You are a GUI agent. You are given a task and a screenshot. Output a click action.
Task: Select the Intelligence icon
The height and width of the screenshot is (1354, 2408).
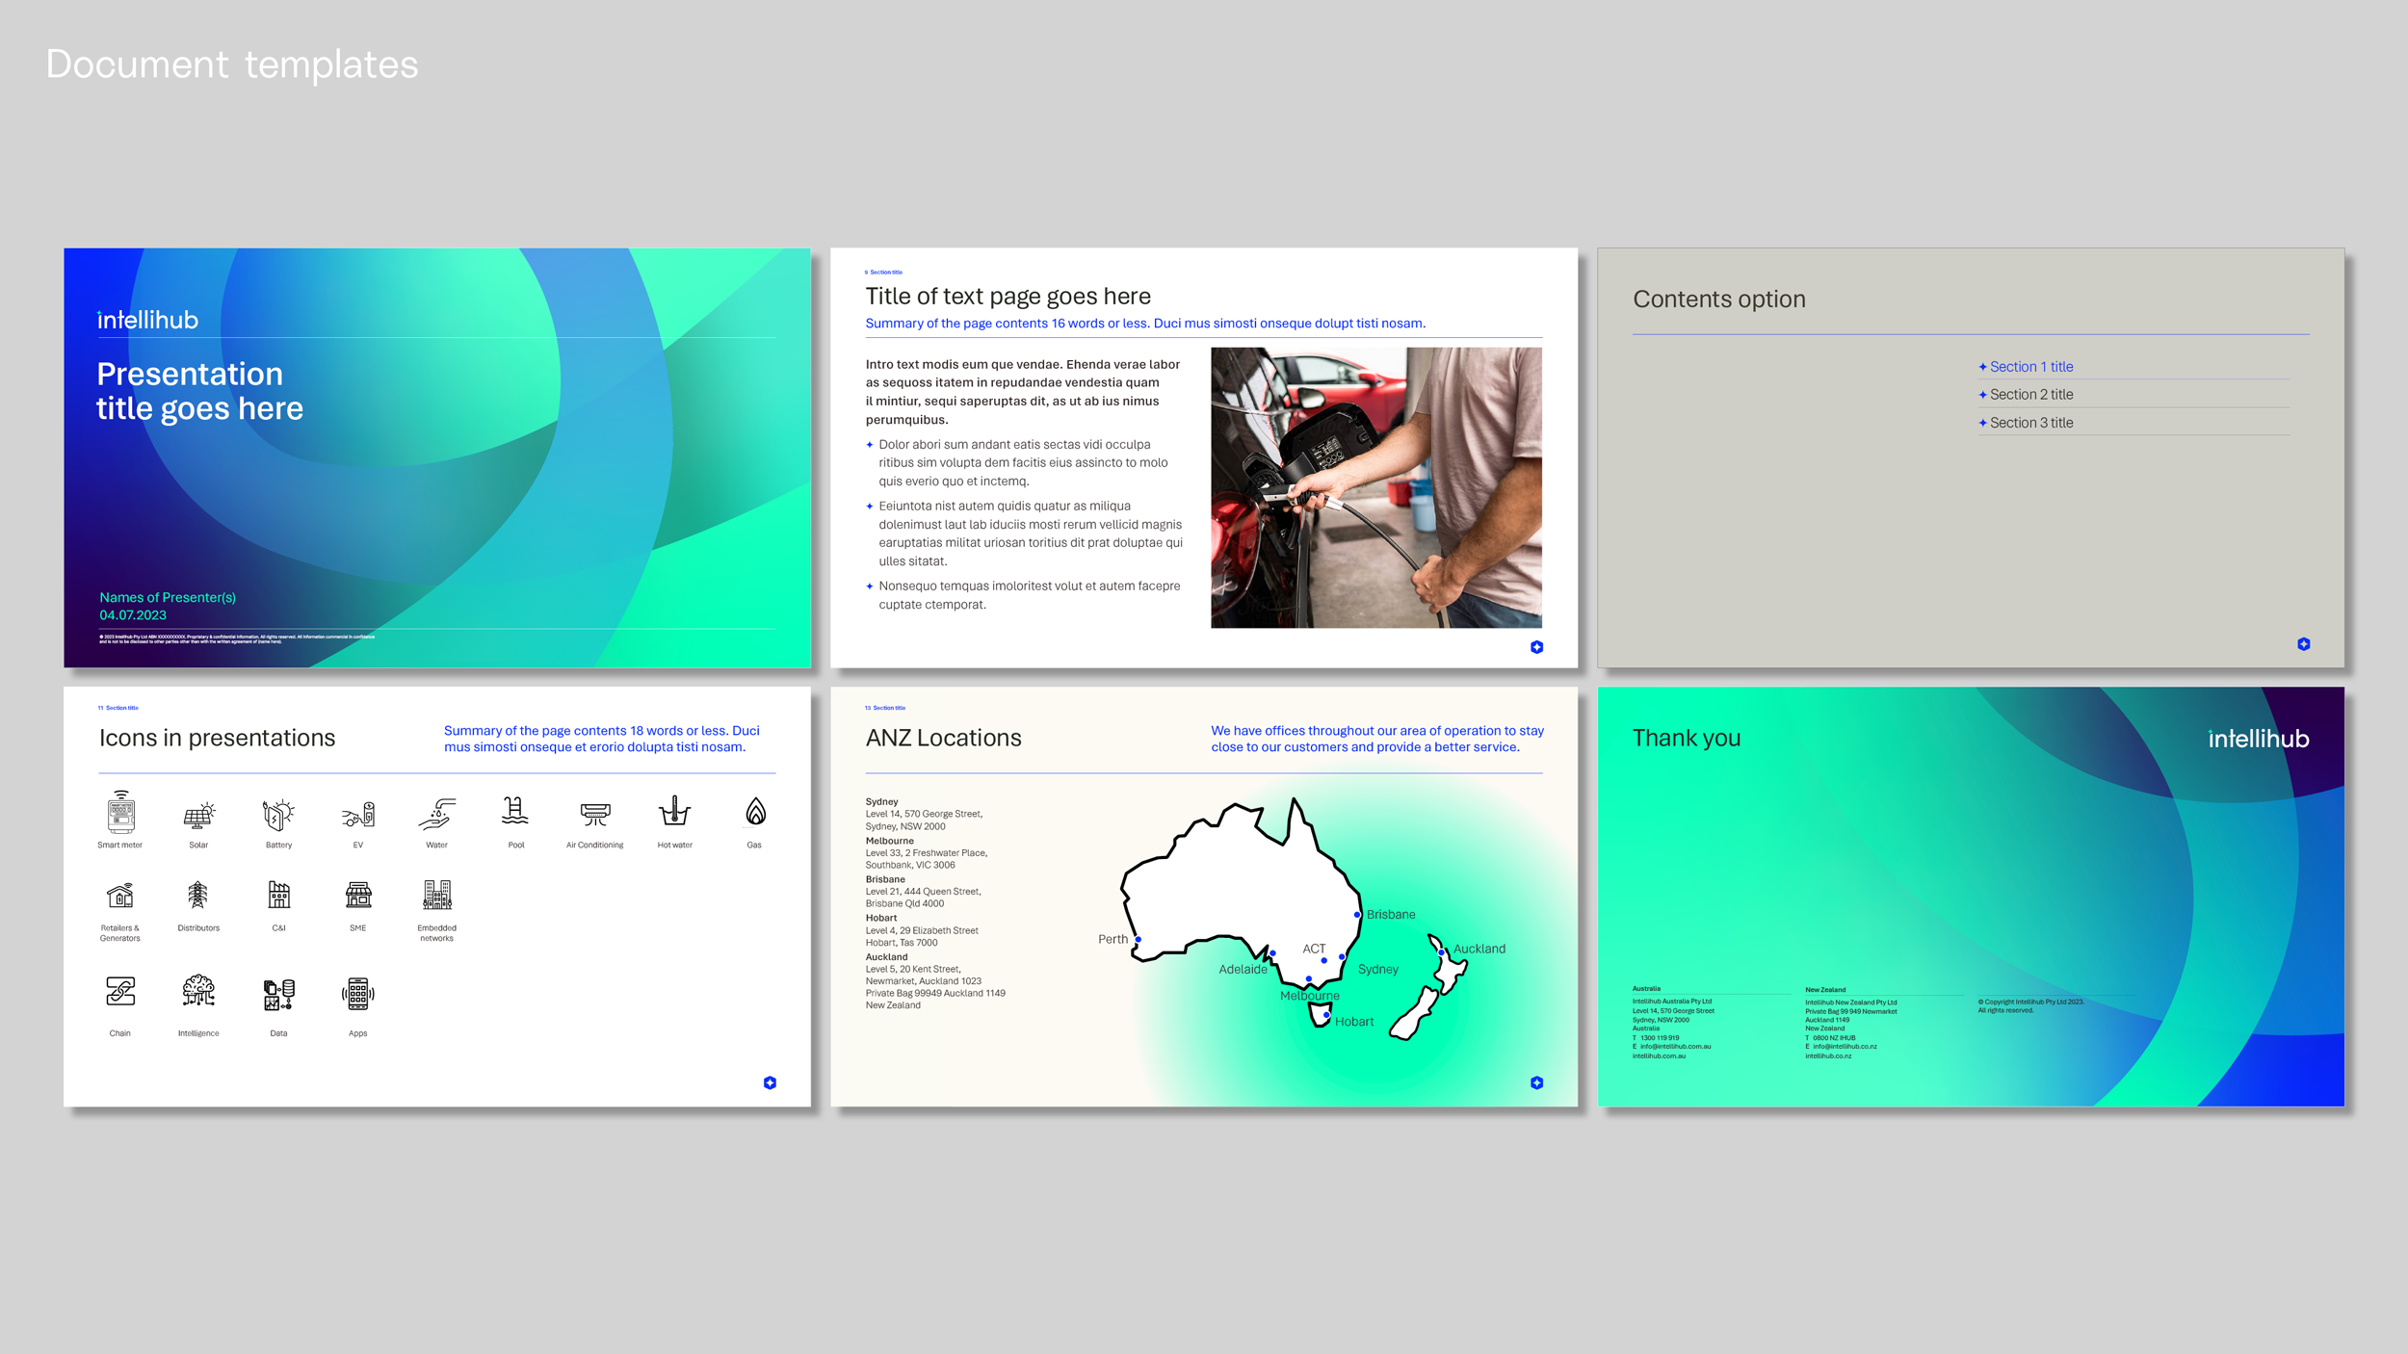[197, 992]
